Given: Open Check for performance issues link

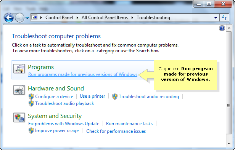Looking at the screenshot, I should point(116,131).
